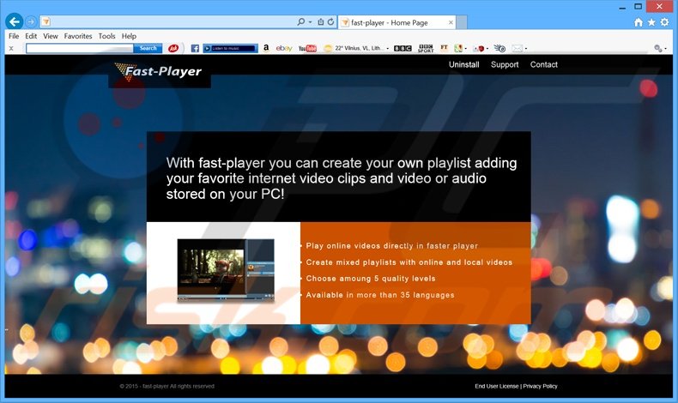Open the Tools menu

point(106,36)
